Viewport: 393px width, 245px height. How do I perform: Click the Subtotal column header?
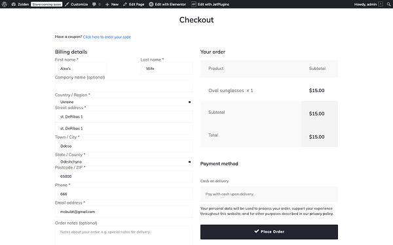317,68
